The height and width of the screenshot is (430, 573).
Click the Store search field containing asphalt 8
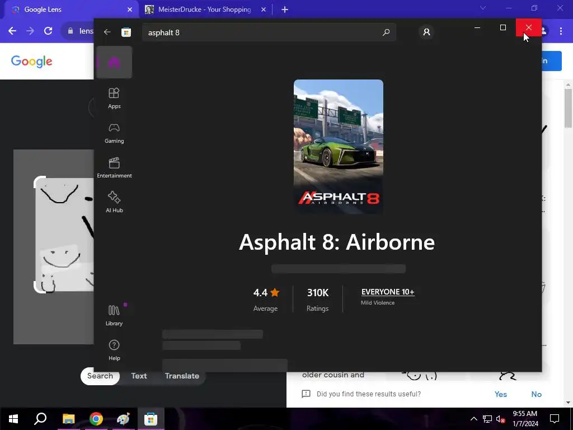point(269,32)
